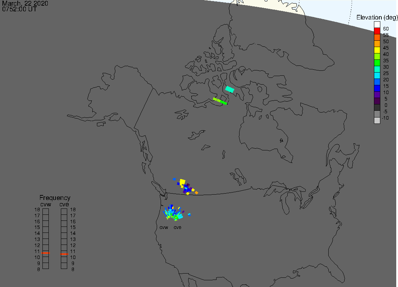Click the "14" label on the cve frequency scale

tap(73, 233)
